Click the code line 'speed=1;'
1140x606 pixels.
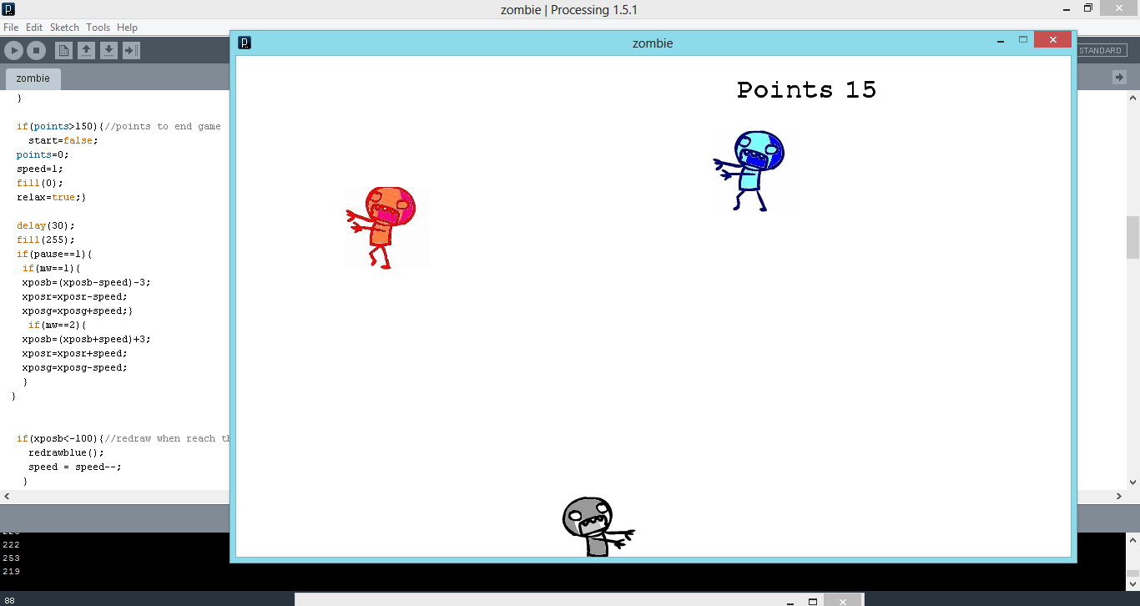[40, 169]
